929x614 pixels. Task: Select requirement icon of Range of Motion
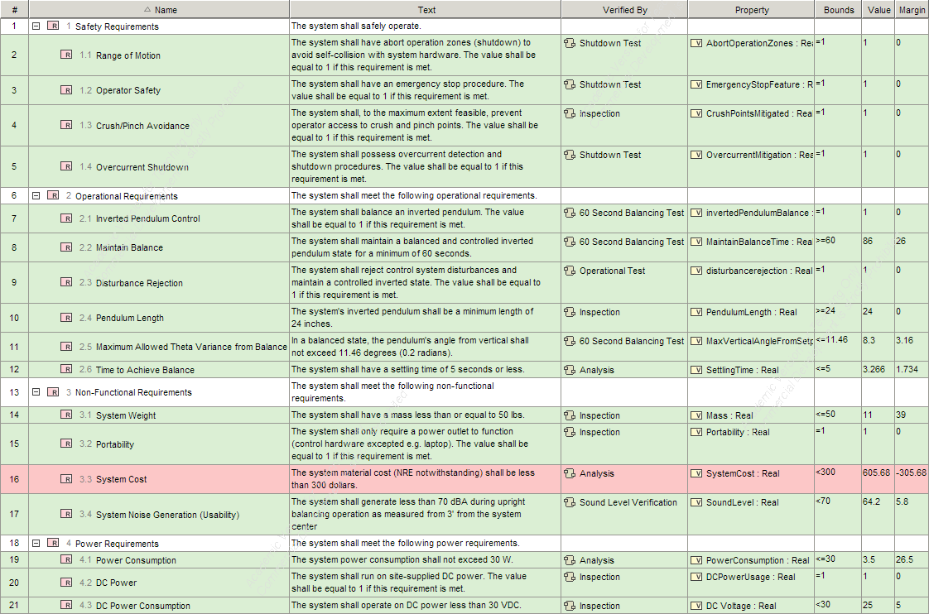pyautogui.click(x=66, y=55)
